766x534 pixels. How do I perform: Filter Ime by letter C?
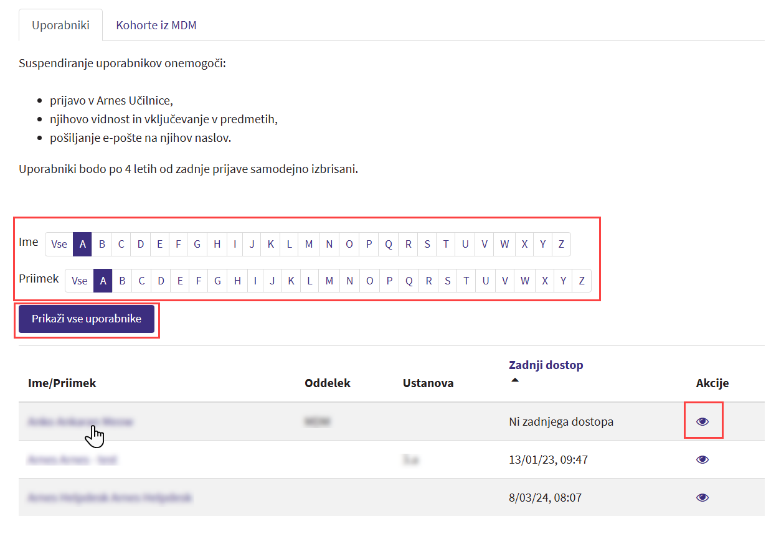coord(121,244)
